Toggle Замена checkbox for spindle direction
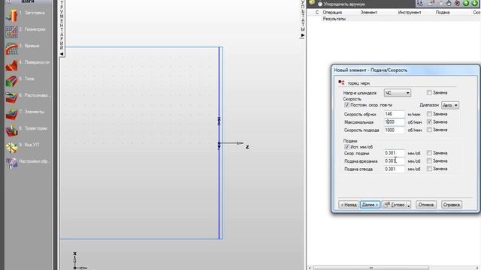The width and height of the screenshot is (481, 270). [429, 92]
